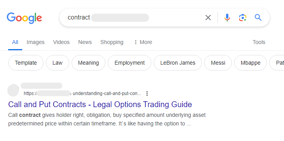Open three-dot options beside result URL
Screen dimensions: 284x141
pyautogui.click(x=147, y=93)
